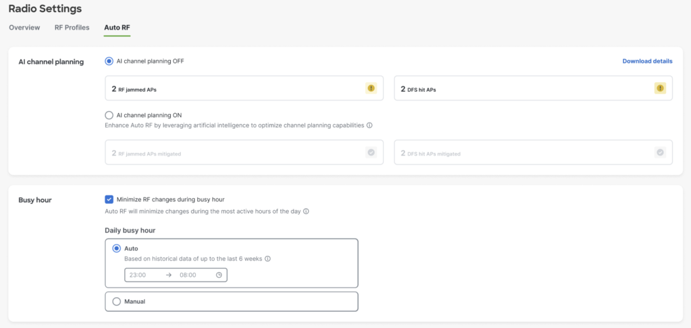
Task: Click clock icon in busy hour time range
Action: tap(219, 275)
